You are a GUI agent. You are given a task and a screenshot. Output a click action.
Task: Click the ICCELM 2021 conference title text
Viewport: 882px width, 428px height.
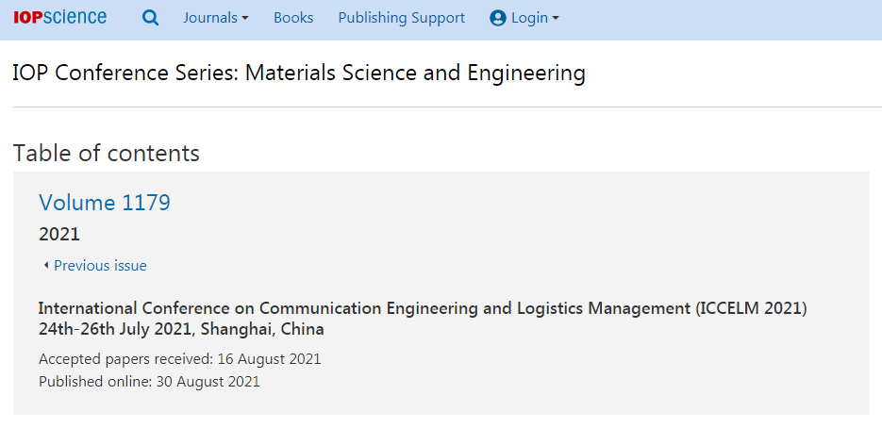click(x=423, y=308)
